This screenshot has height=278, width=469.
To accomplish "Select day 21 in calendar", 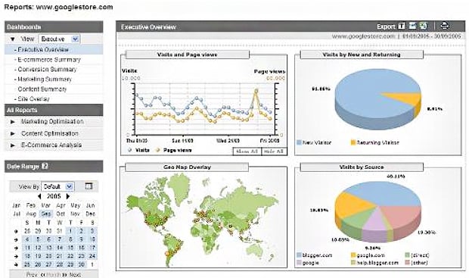I will click(x=60, y=256).
